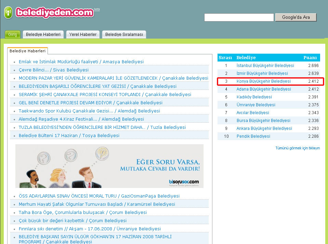
Task: Open İzmir Büyükşehir Belediyesi ranking link
Action: click(x=262, y=73)
